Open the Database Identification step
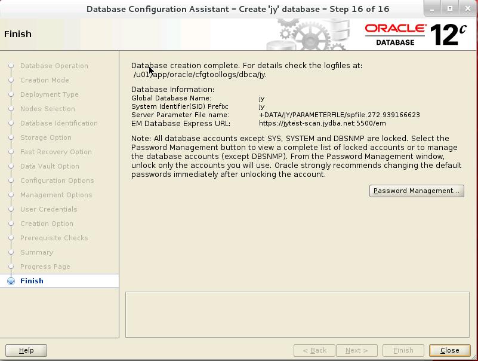 coord(59,123)
